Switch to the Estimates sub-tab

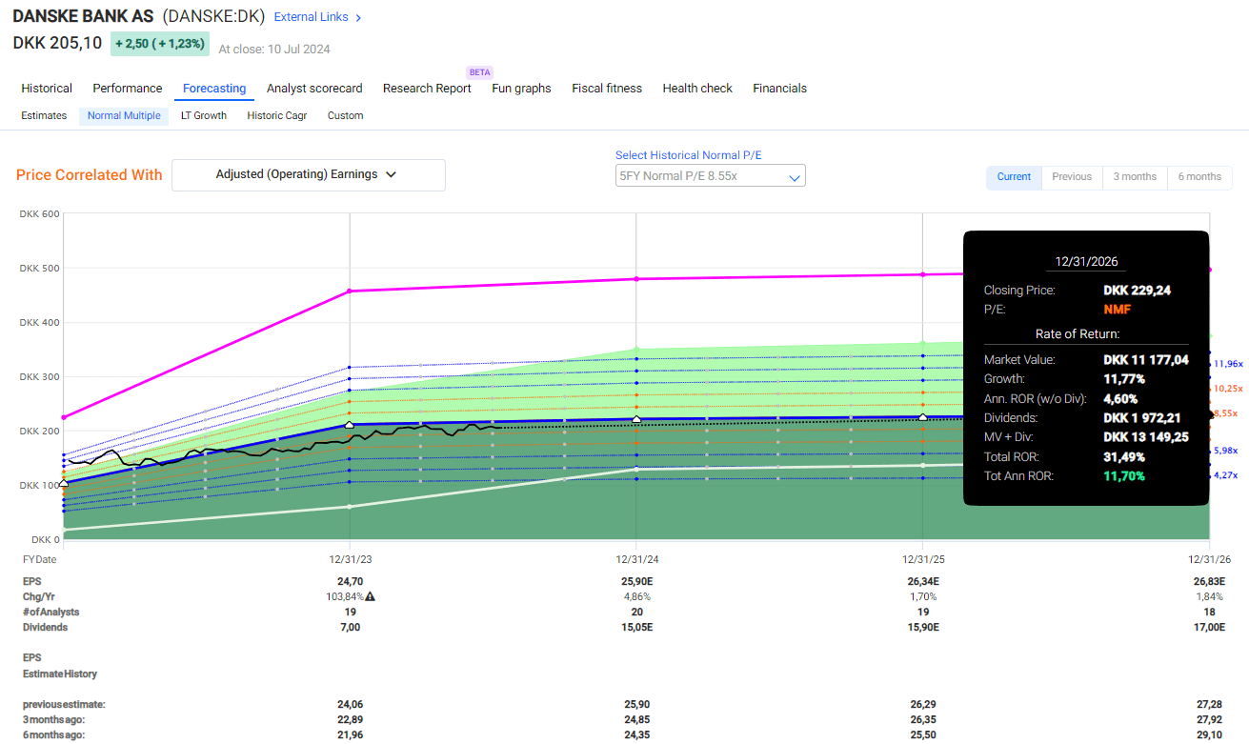pyautogui.click(x=44, y=115)
